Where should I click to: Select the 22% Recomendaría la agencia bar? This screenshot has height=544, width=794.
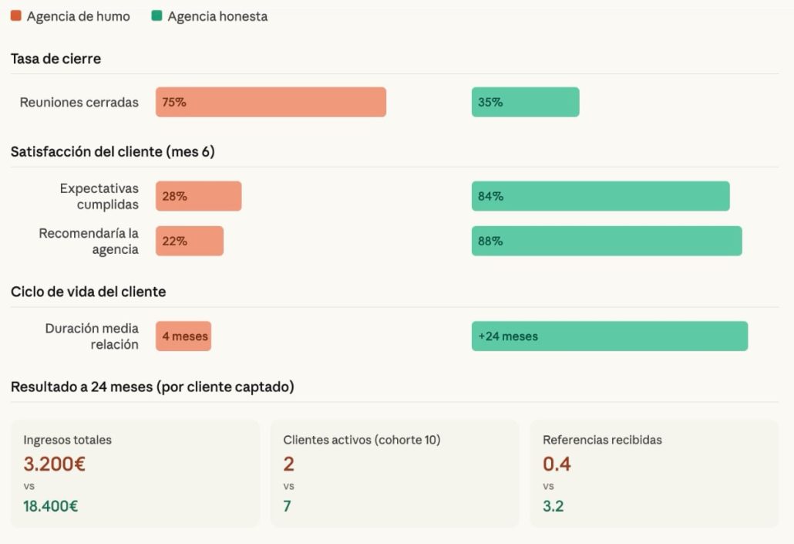[190, 241]
